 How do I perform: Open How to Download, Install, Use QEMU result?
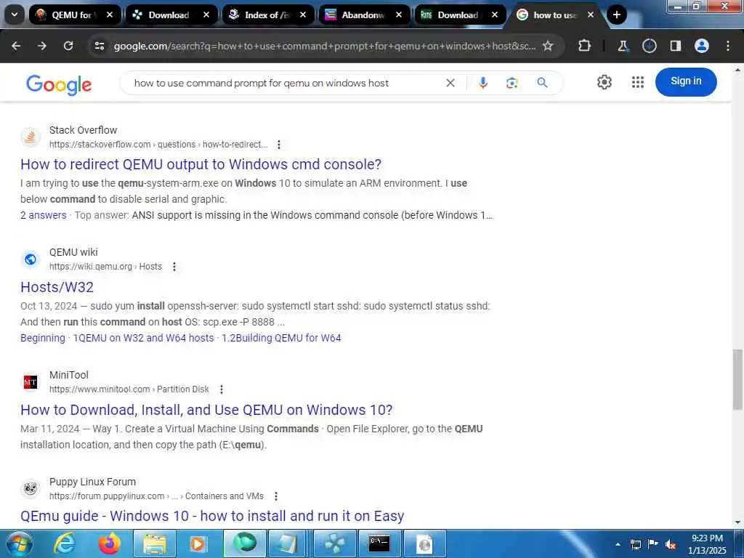click(x=206, y=410)
